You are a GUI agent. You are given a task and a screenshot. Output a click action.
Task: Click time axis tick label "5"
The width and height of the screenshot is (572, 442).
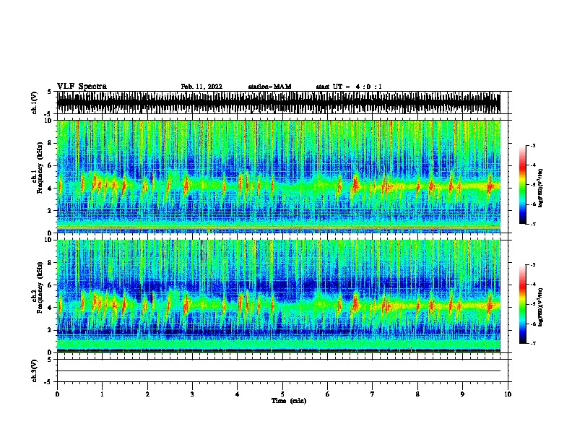282,394
